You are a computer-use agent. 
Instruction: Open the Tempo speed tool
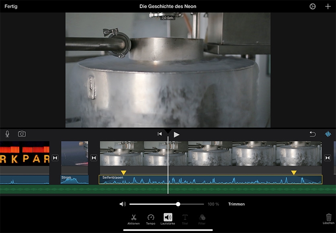point(151,219)
